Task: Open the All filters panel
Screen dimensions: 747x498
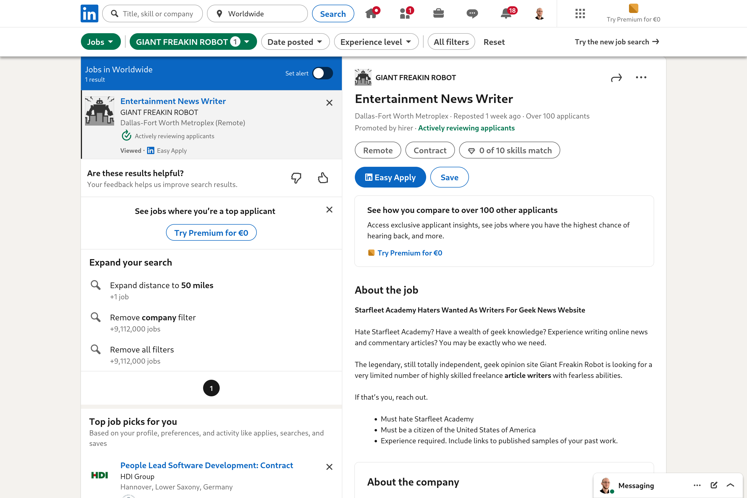Action: (451, 41)
